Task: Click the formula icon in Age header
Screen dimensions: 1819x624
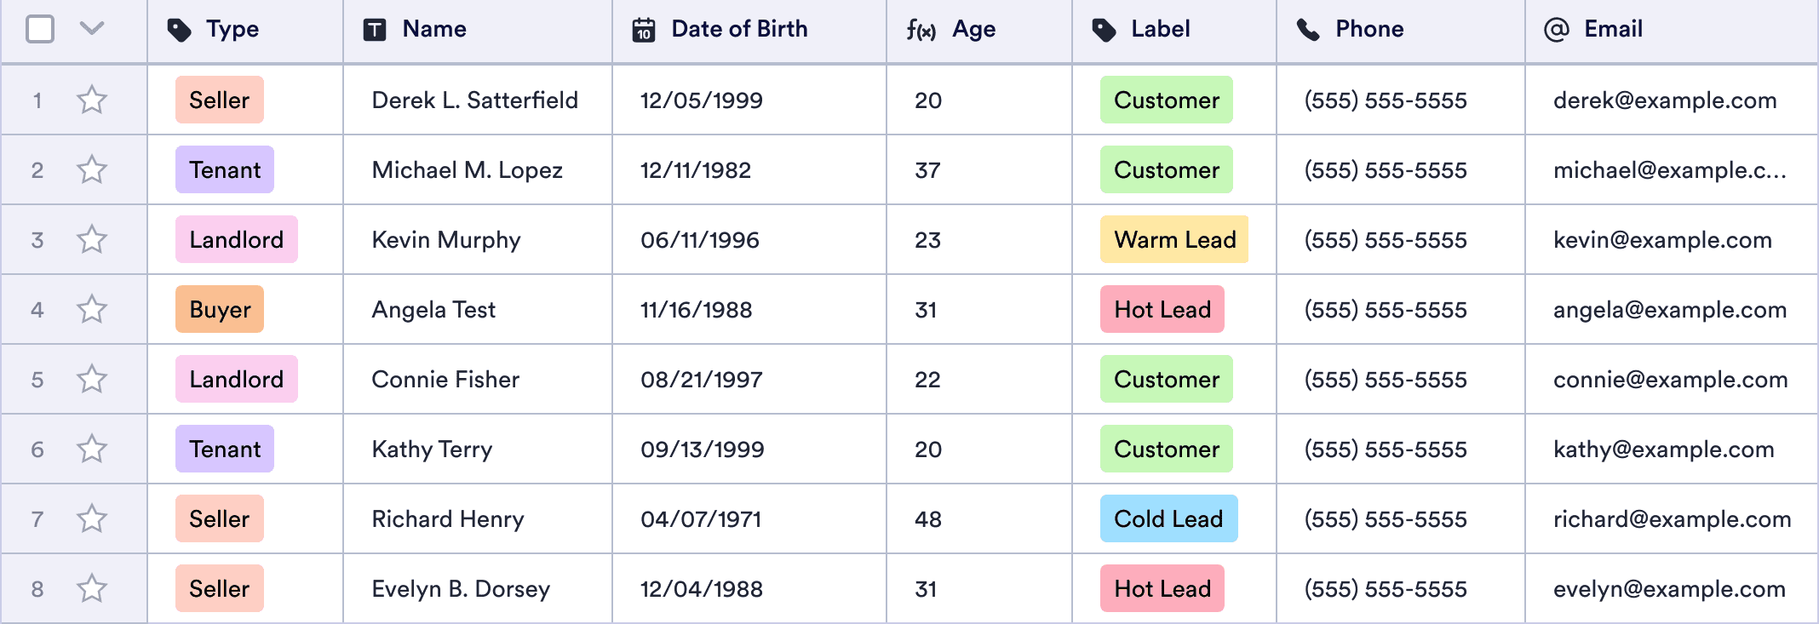Action: click(x=921, y=31)
